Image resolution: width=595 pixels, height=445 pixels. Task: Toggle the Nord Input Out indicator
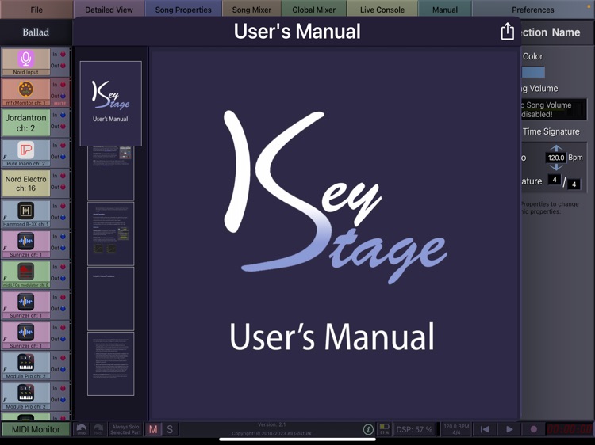coord(63,66)
